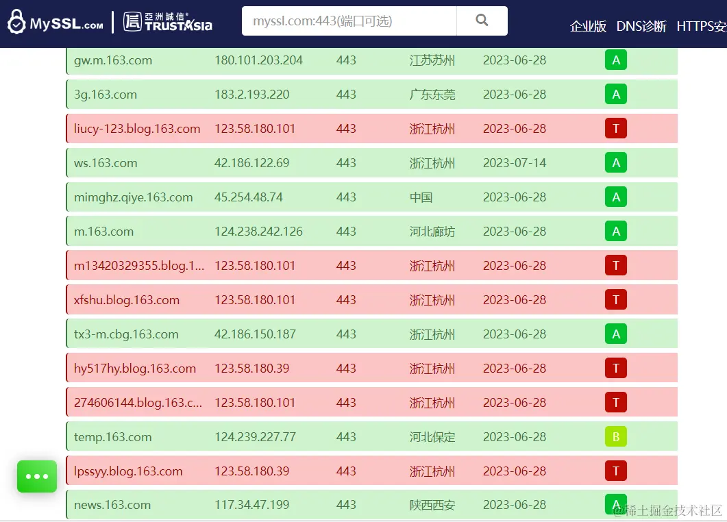727x522 pixels.
Task: Click the MySSL.com logo
Action: pyautogui.click(x=56, y=22)
